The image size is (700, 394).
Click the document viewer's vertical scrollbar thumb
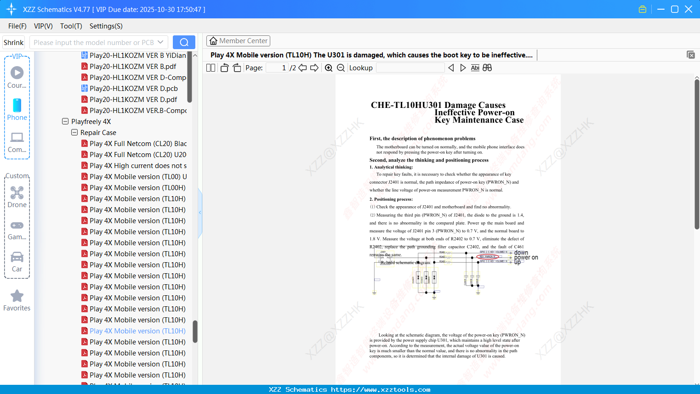click(697, 154)
